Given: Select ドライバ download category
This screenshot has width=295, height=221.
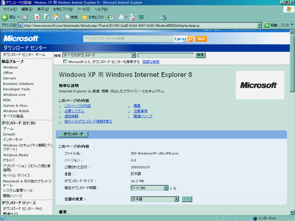Looking at the screenshot, I should point(9,160).
